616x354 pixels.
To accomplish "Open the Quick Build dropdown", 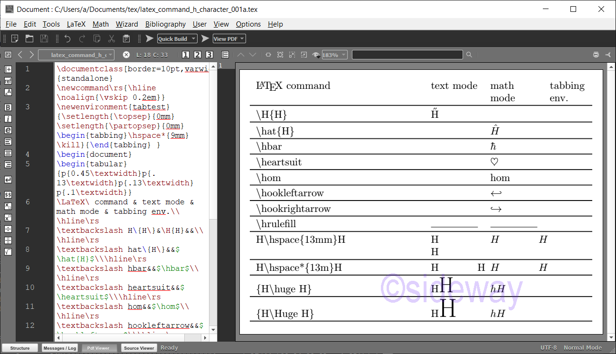I will point(177,39).
